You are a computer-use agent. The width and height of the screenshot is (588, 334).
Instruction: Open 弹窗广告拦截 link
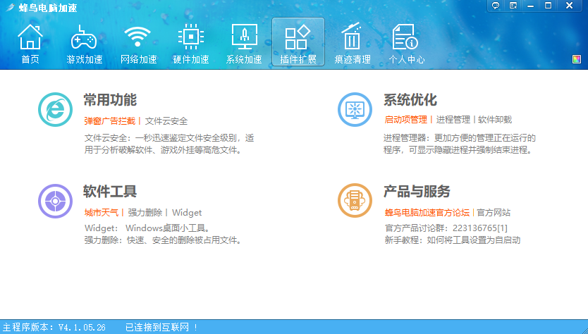click(109, 120)
